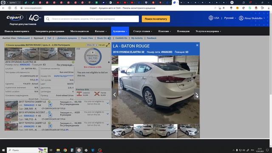
Task: Click the Windows taskbar search box
Action: (27, 150)
